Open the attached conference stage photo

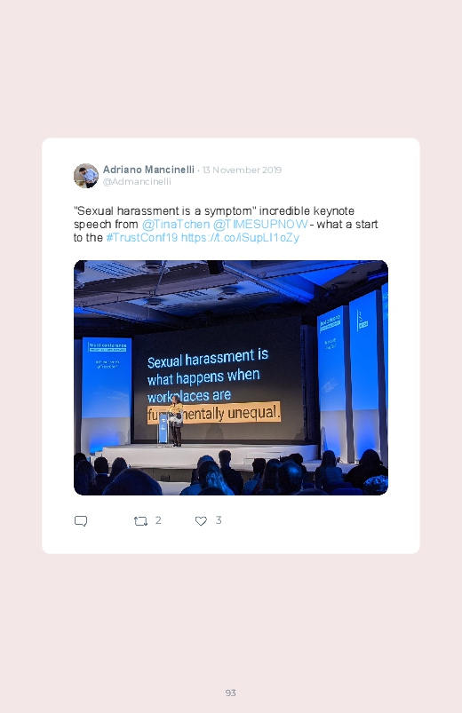(x=231, y=377)
